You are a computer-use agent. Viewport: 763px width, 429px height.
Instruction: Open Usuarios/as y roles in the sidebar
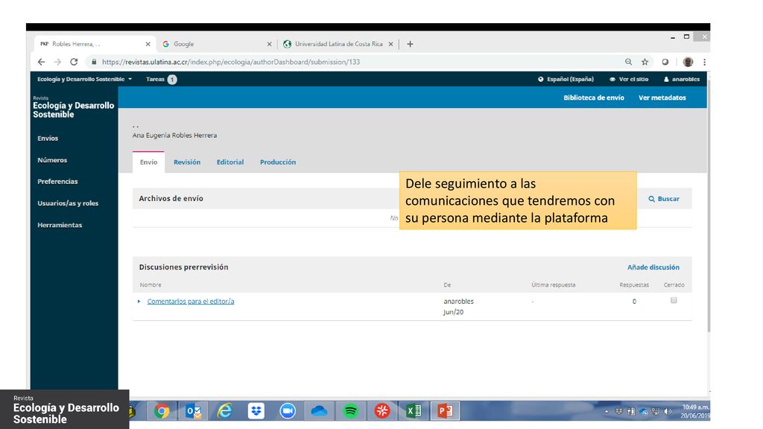coord(68,203)
